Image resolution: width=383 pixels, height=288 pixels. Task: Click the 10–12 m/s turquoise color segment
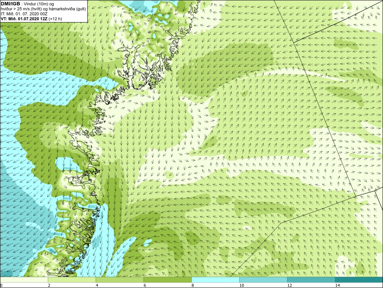(264, 280)
